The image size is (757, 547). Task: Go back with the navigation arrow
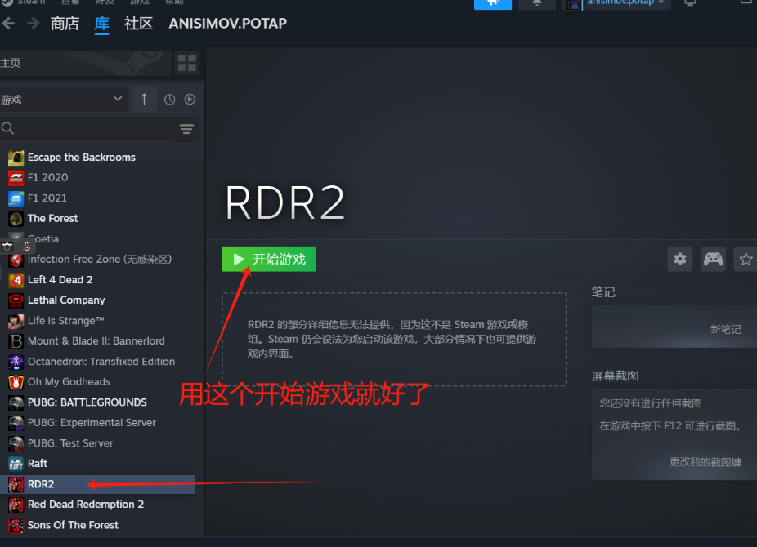click(9, 23)
